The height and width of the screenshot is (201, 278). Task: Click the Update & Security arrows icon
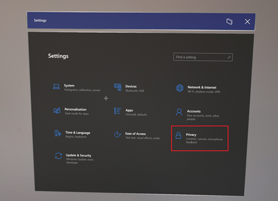[x=58, y=156]
